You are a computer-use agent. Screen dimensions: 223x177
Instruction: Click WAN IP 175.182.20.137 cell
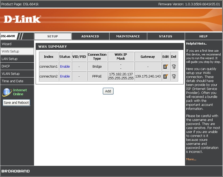click(121, 76)
